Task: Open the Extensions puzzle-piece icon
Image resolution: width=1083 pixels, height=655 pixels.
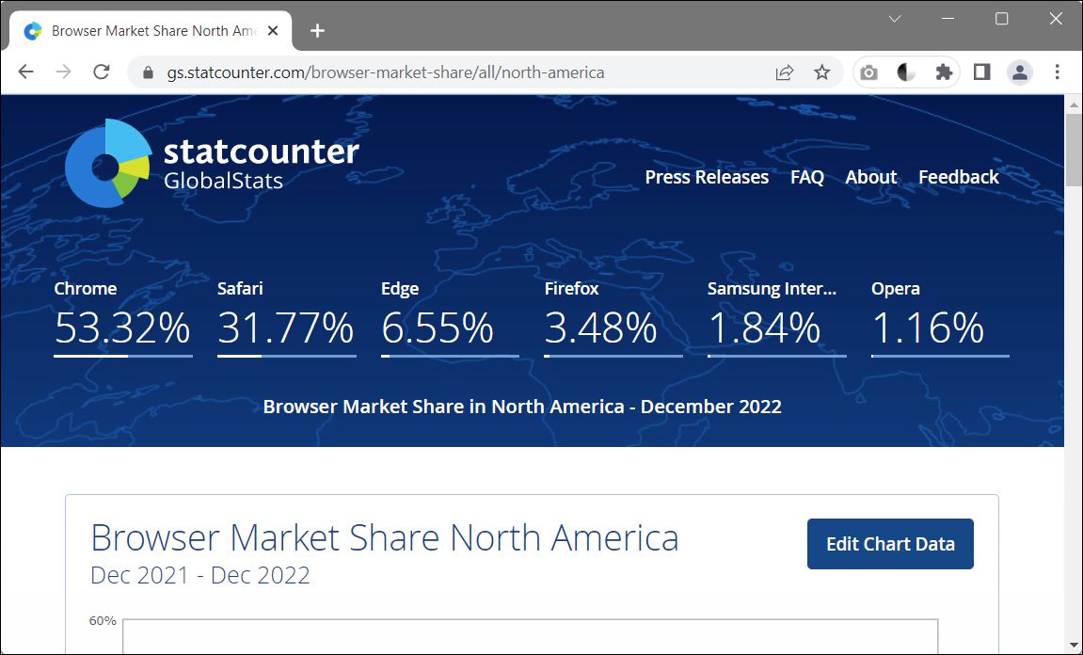Action: tap(943, 72)
